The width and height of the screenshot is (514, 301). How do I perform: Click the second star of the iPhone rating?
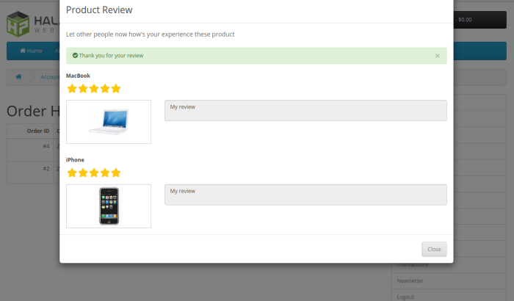[83, 173]
